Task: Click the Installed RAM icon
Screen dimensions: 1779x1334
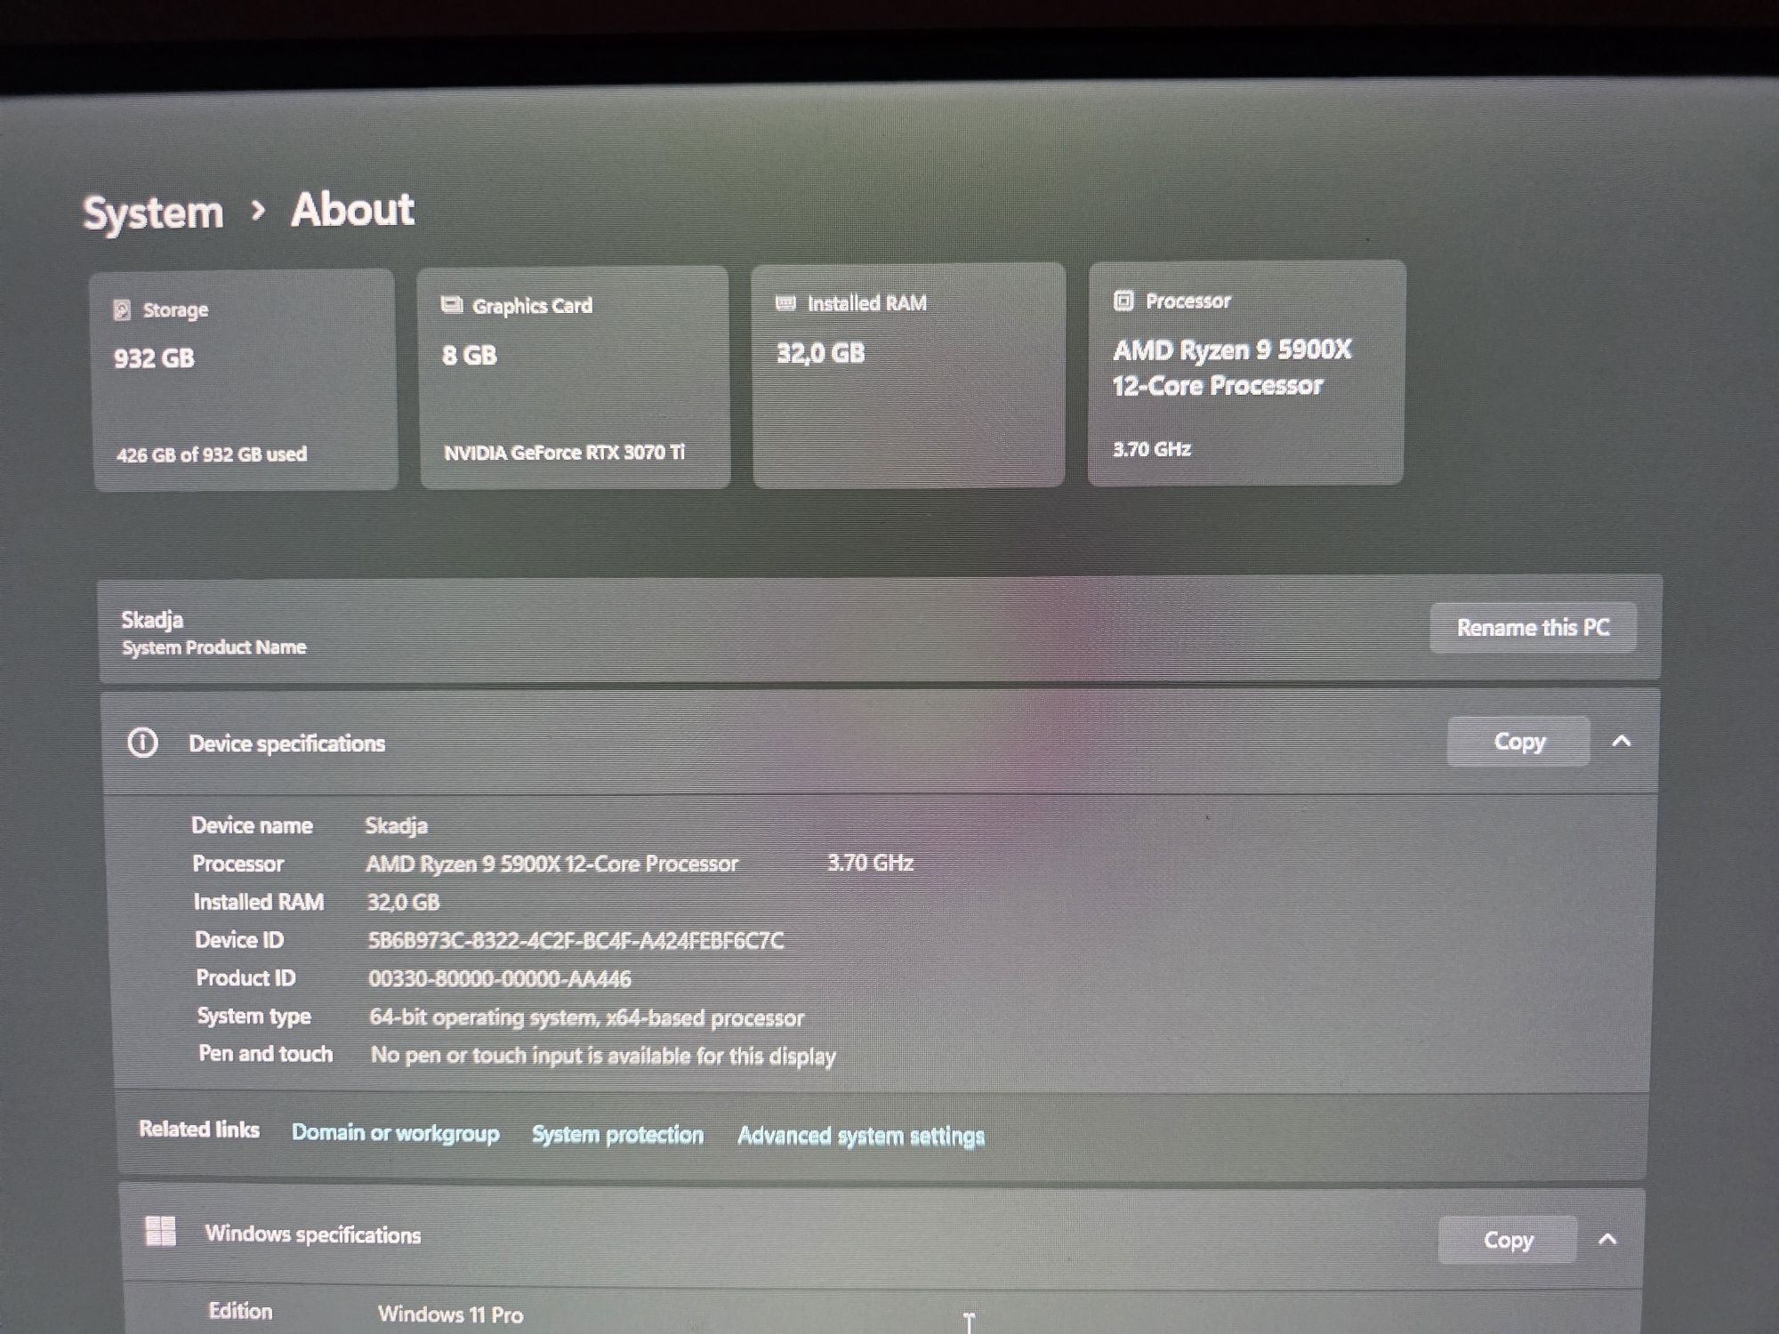Action: coord(785,303)
